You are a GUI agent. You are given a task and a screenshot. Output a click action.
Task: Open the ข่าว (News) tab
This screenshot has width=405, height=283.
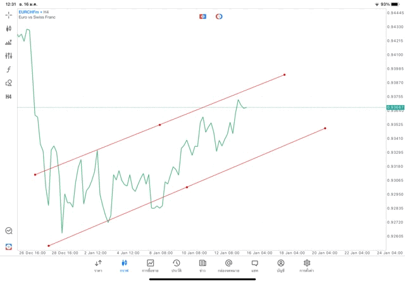click(x=202, y=266)
